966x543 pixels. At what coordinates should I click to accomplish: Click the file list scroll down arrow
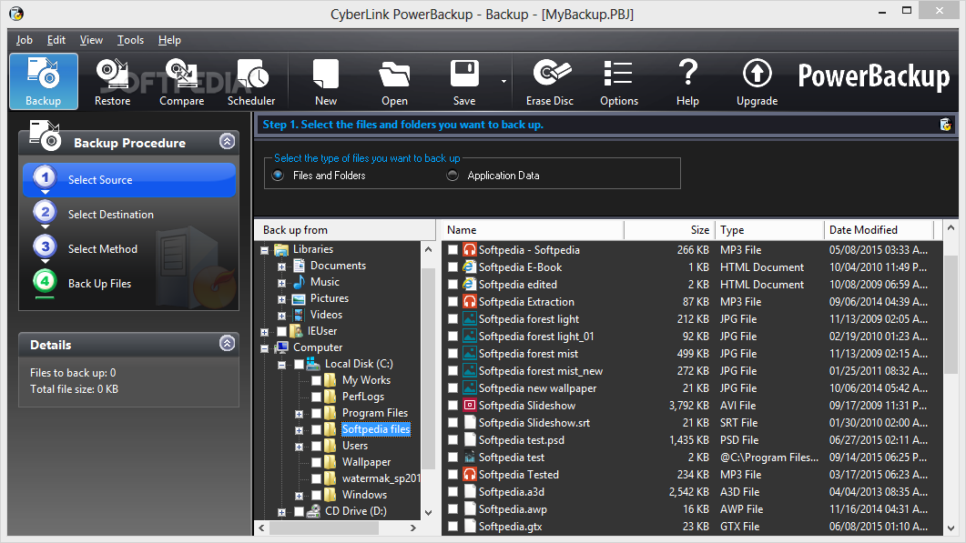[x=951, y=528]
